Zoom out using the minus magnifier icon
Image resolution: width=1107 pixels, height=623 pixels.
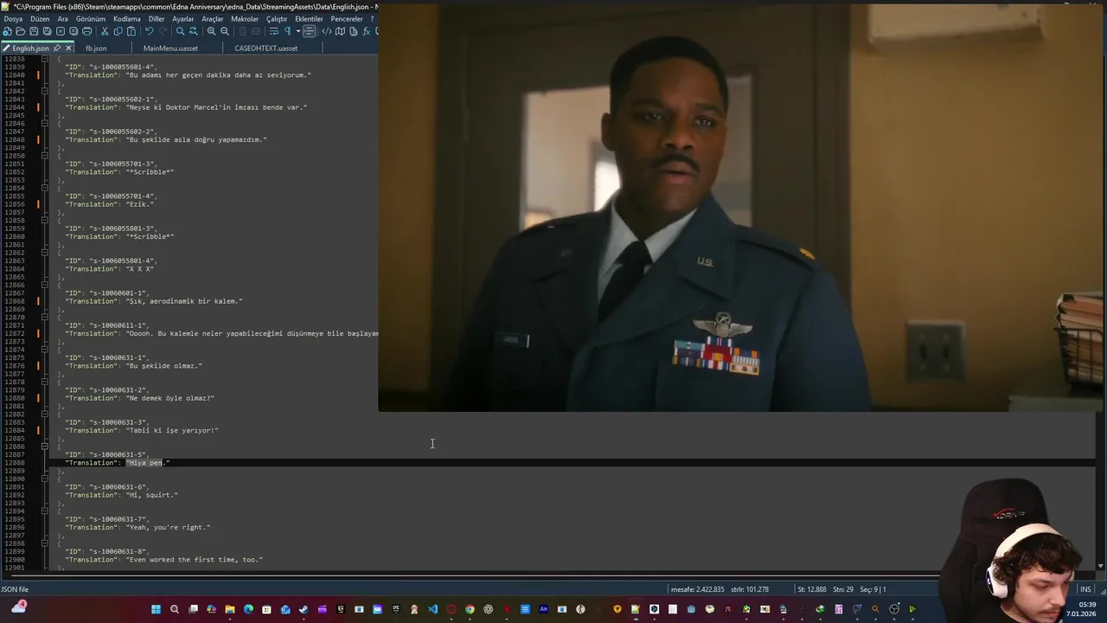pos(225,31)
